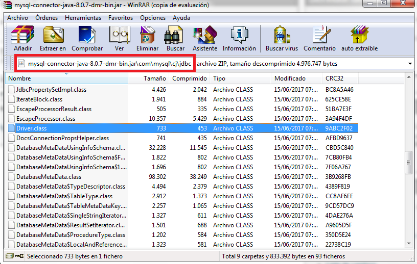This screenshot has height=264, width=417.
Task: Click the Comprobar archive icon
Action: coord(87,35)
